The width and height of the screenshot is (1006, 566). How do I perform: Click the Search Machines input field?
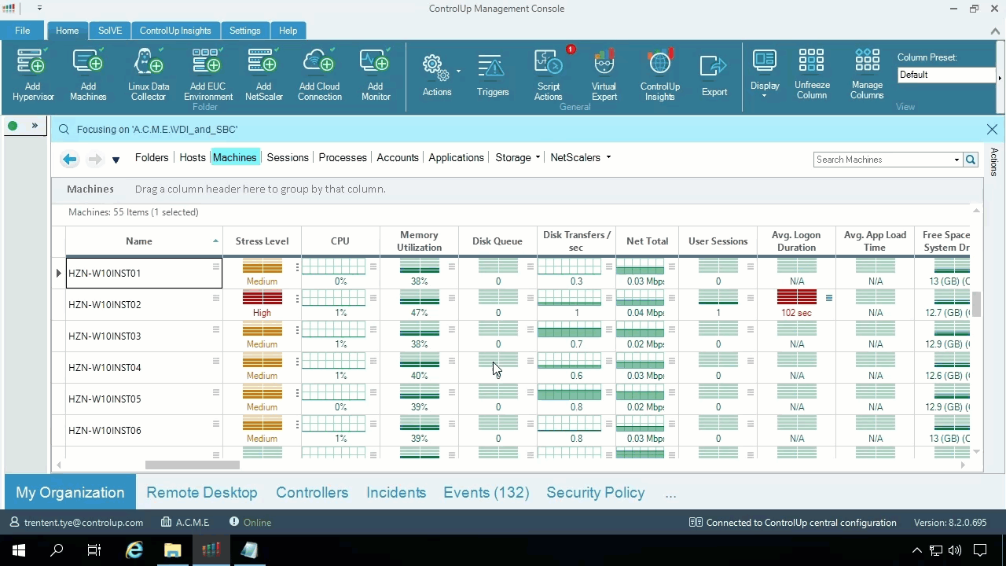tap(883, 160)
